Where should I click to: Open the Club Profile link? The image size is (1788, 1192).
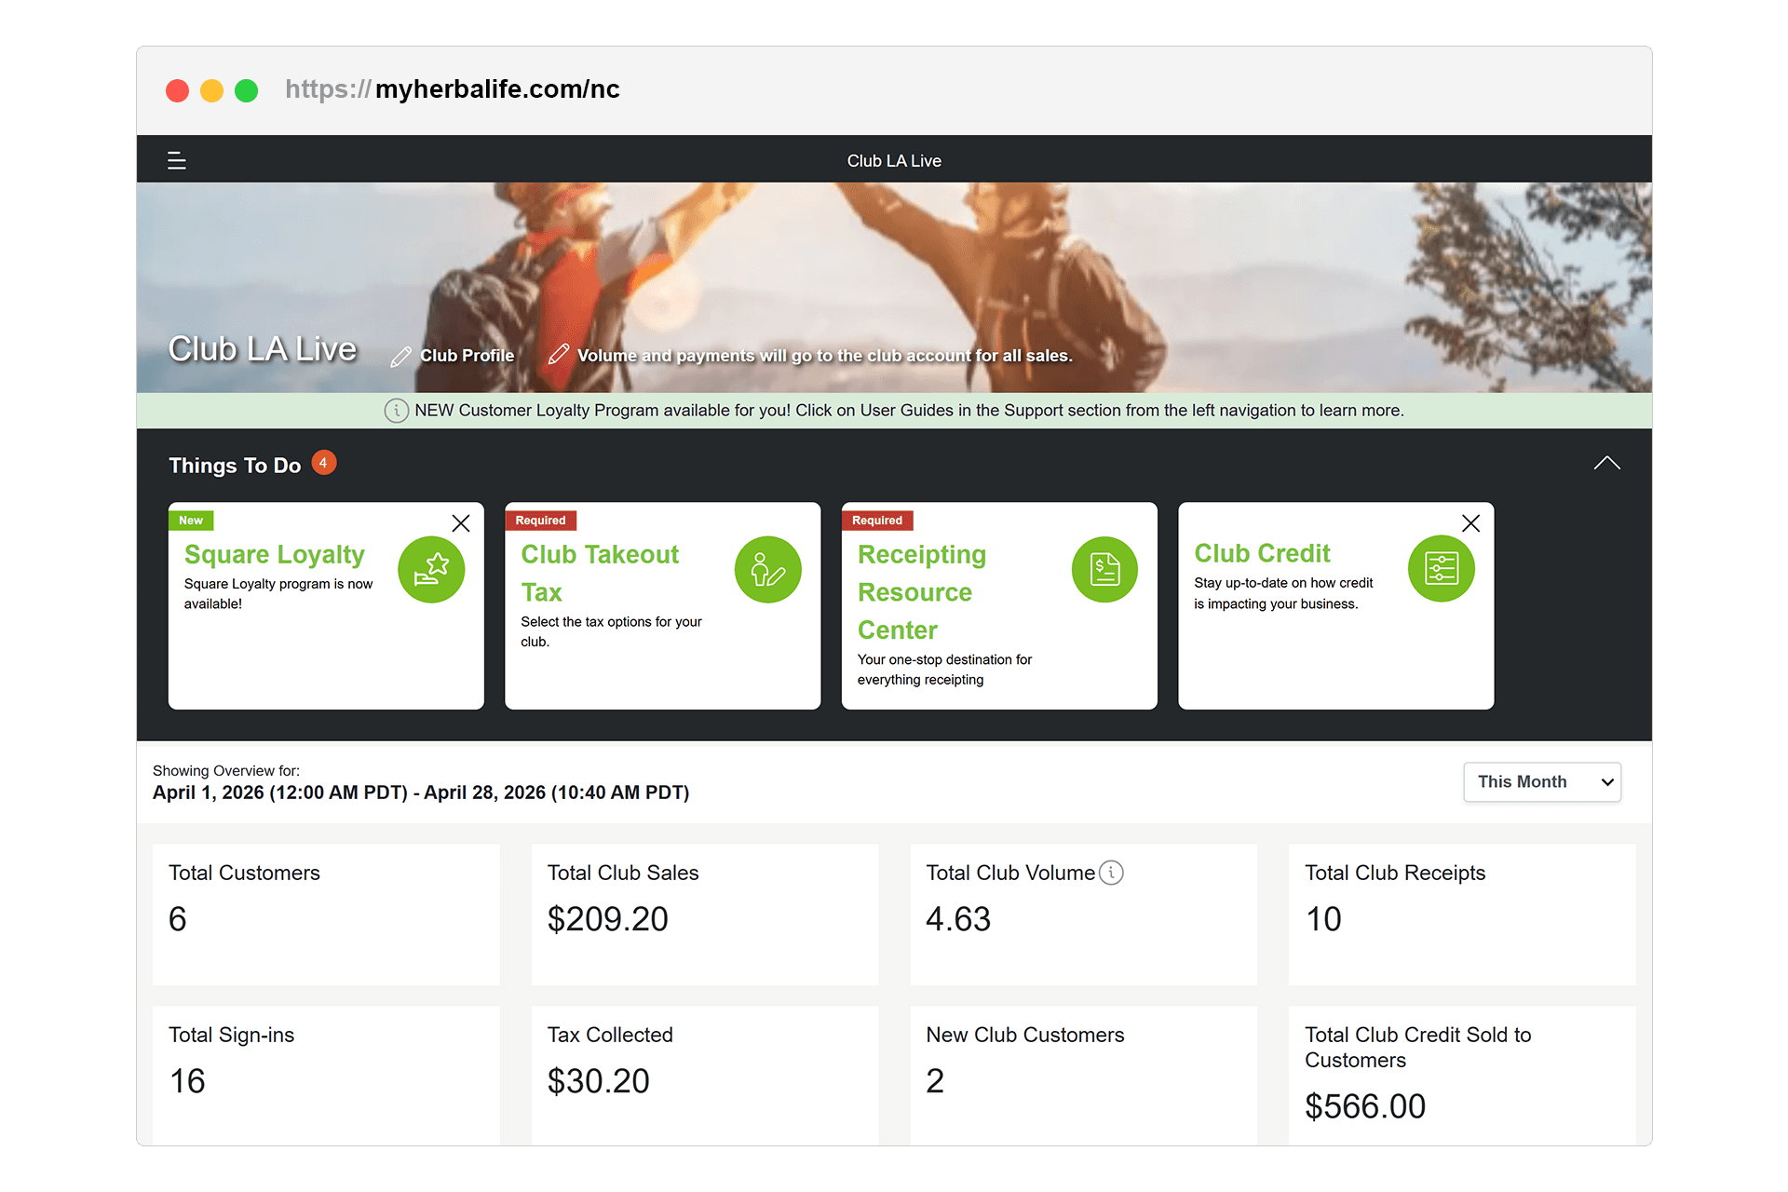[x=467, y=356]
